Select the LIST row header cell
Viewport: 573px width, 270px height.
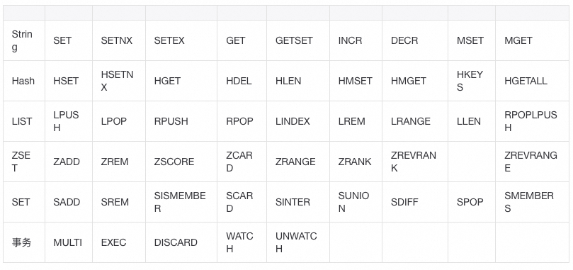(x=24, y=121)
